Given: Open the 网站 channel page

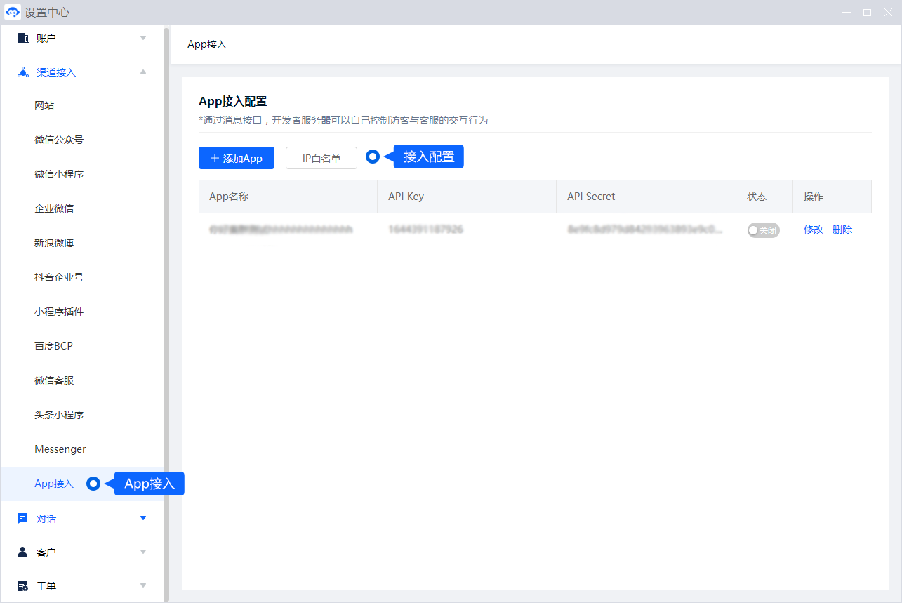Looking at the screenshot, I should 44,105.
